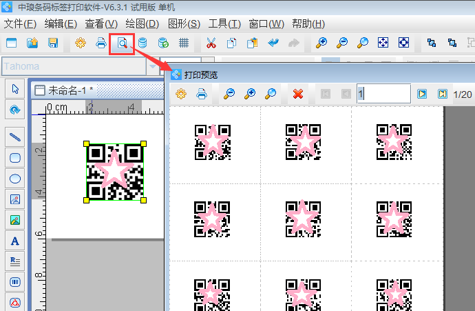Close print preview with red X

[298, 94]
